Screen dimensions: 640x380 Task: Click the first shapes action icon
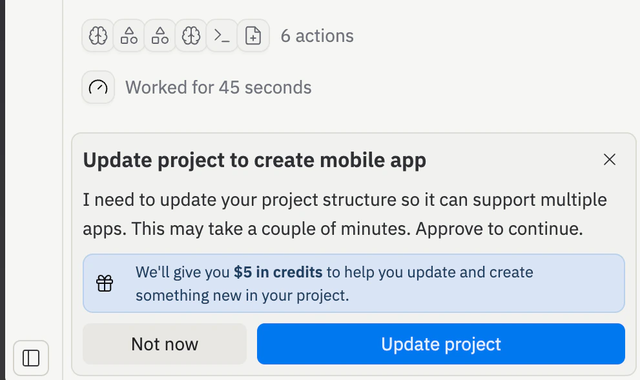[129, 35]
